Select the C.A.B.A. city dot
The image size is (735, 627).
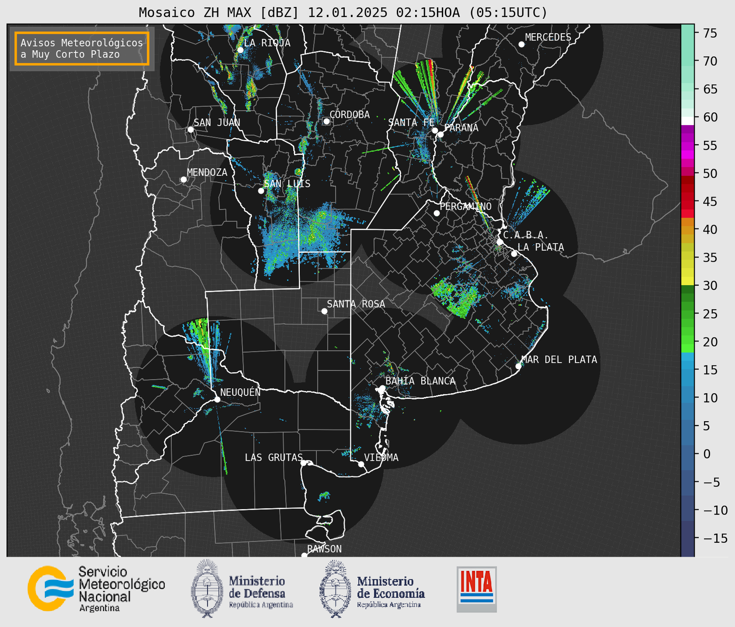500,242
